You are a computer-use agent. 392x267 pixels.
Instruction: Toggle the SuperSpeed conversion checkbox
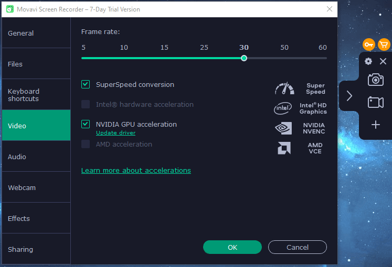pyautogui.click(x=86, y=84)
